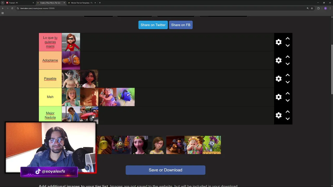Pick the purple ant queen image from pool

point(212,145)
